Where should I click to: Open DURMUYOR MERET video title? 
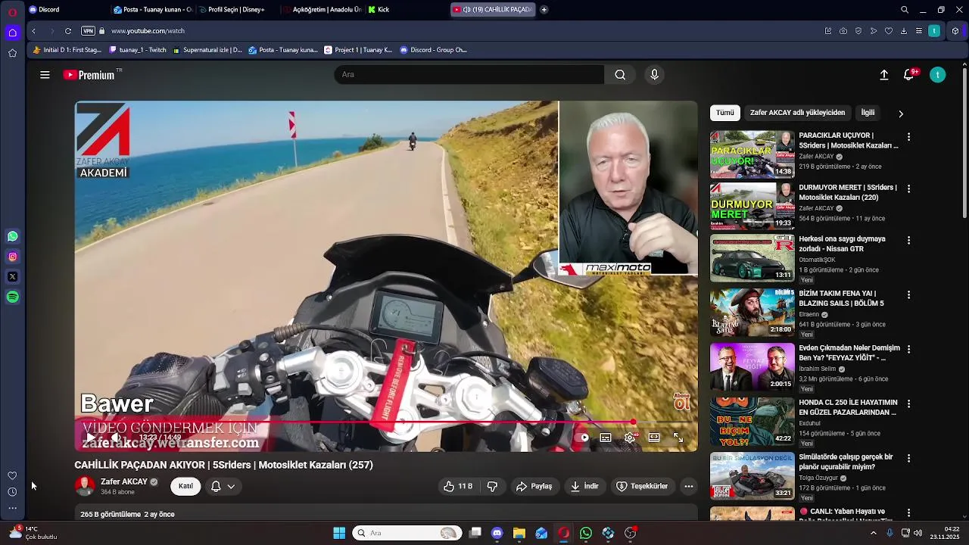[848, 192]
